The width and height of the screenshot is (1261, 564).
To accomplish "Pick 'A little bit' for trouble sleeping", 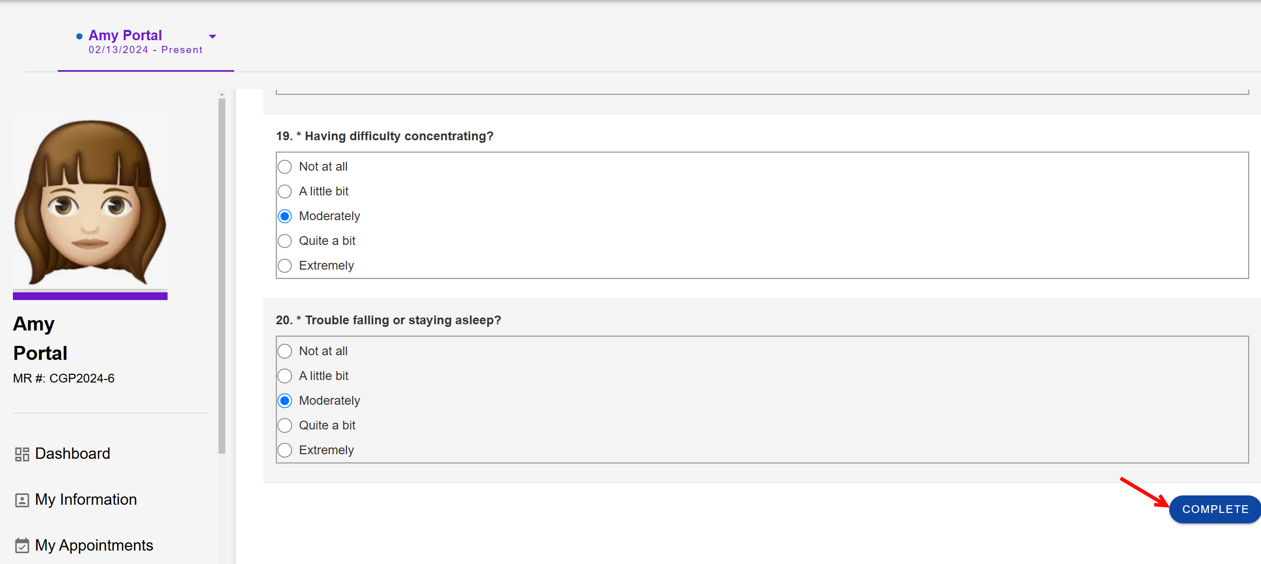I will (285, 376).
